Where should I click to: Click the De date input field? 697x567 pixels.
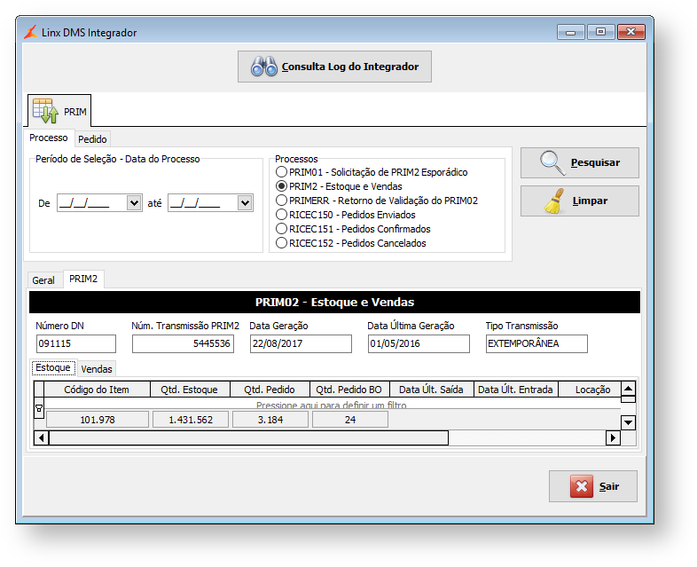pyautogui.click(x=92, y=203)
